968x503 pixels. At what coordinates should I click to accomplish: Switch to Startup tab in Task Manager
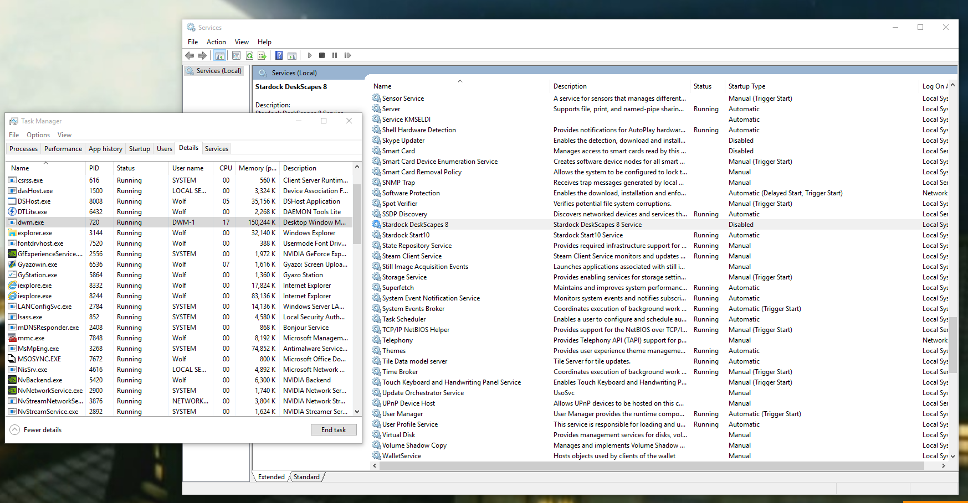(140, 149)
